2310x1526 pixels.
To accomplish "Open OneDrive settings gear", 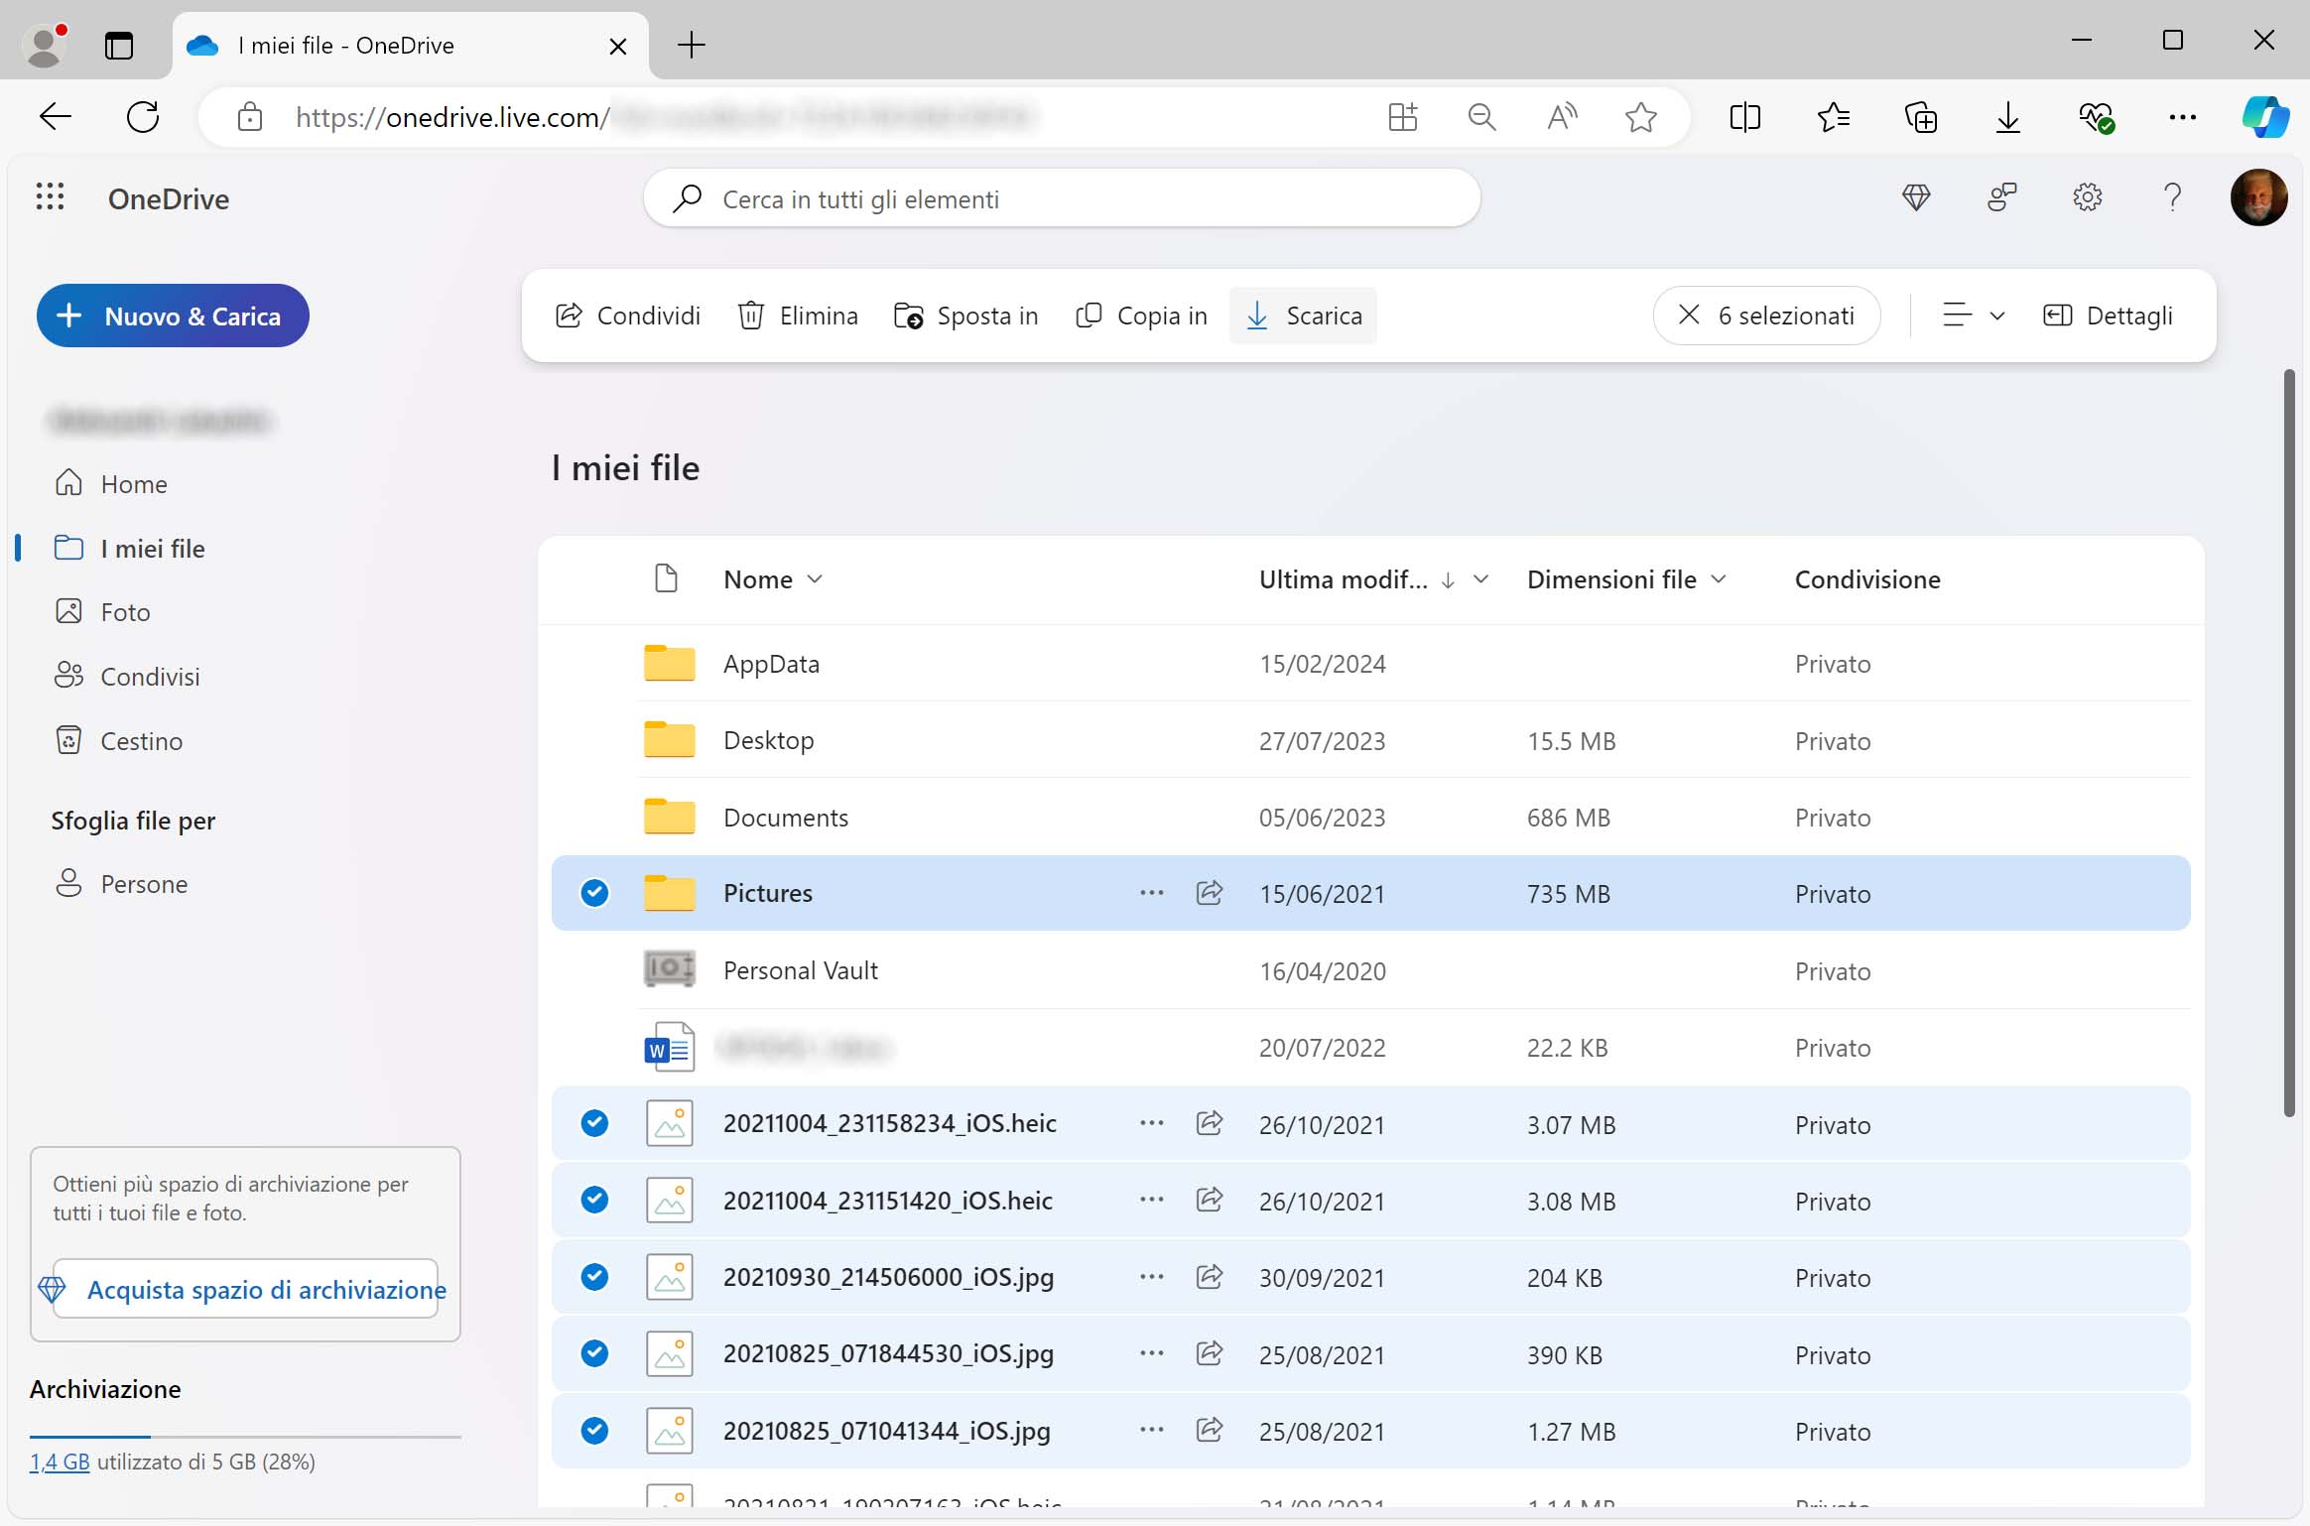I will pos(2088,197).
